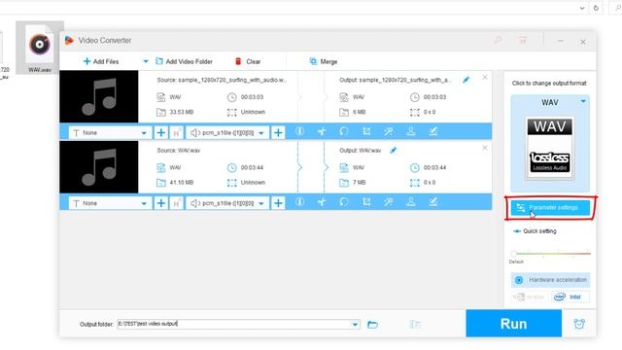622x350 pixels.
Task: Click the refresh icon in the Explorer window
Action: coord(596,8)
